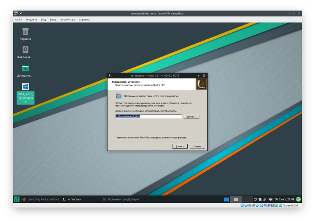Image resolution: width=315 pixels, height=223 pixels.
Task: Open the clipboard paperclip tray icon
Action: (x=265, y=199)
